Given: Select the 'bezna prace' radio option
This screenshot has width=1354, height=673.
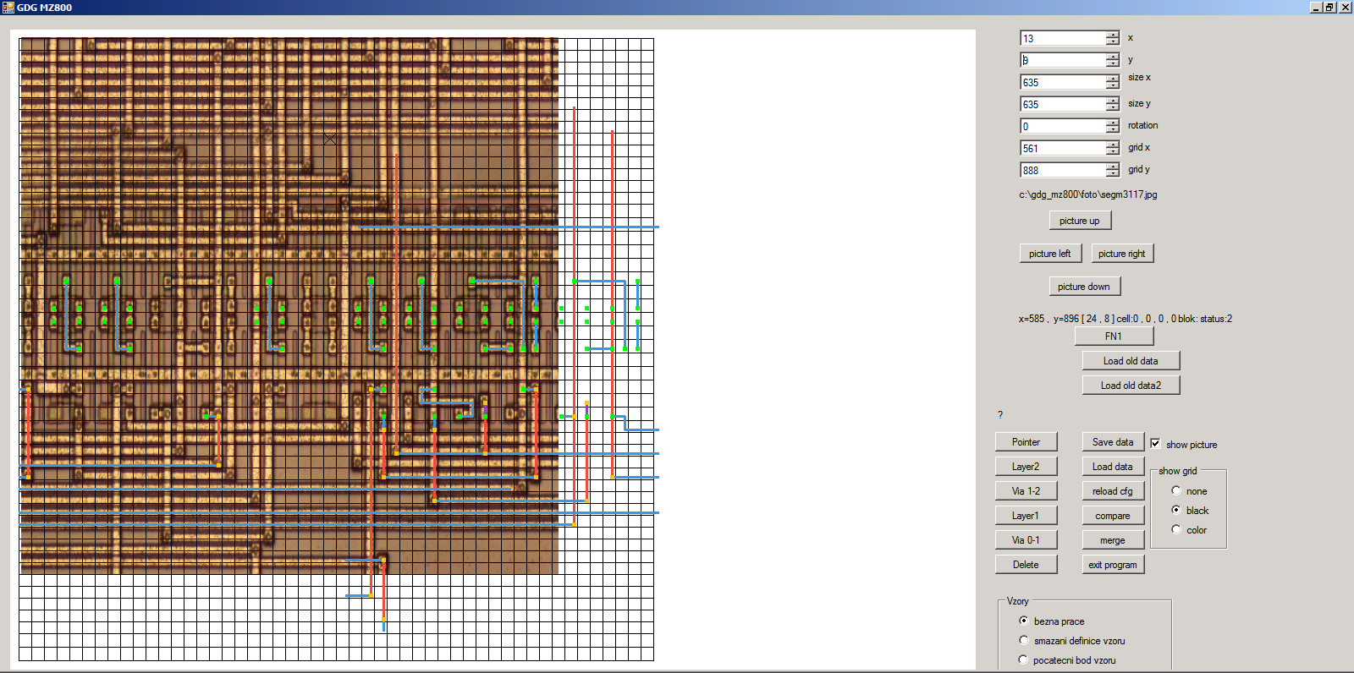Looking at the screenshot, I should coord(1024,621).
